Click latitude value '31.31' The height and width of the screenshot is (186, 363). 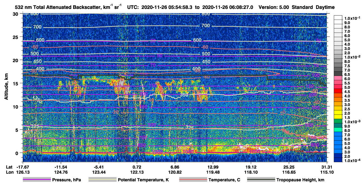pyautogui.click(x=327, y=167)
